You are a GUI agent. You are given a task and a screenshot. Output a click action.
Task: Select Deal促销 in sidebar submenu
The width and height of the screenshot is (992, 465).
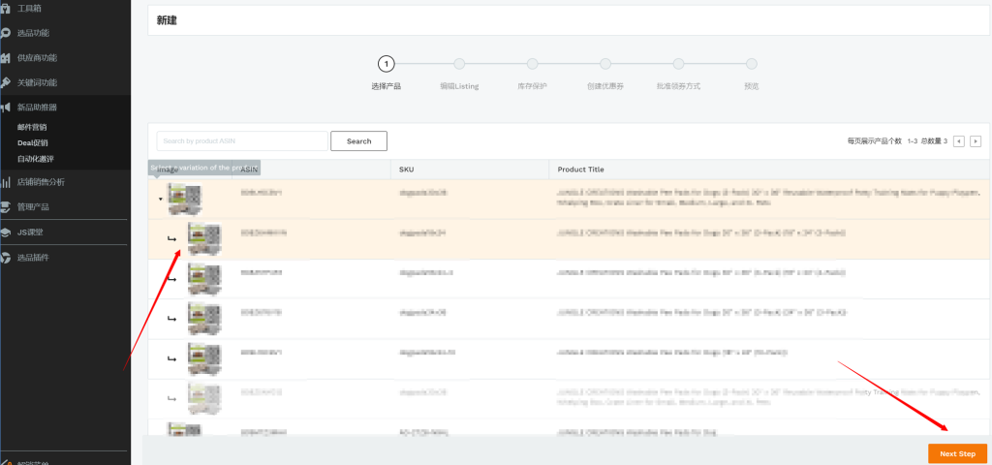point(33,142)
